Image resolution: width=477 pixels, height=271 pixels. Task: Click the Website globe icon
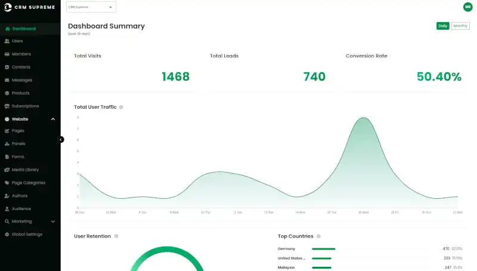pyautogui.click(x=7, y=119)
